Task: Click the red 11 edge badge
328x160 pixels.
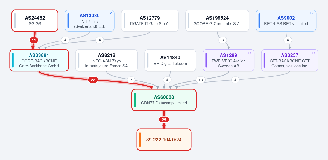Action: [34, 40]
